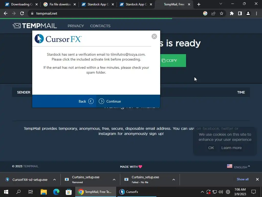This screenshot has width=262, height=197.
Task: Accept cookies with the OK button
Action: tap(211, 148)
